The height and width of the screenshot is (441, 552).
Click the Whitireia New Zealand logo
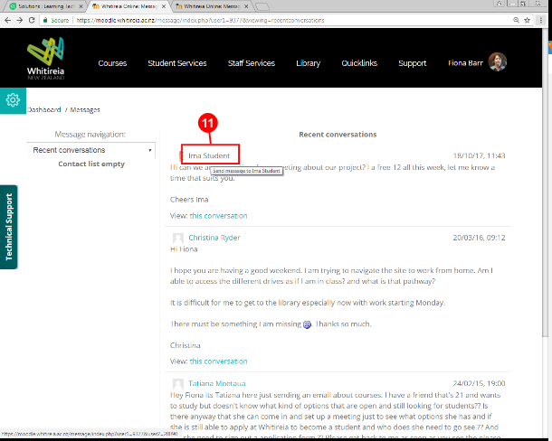[x=46, y=59]
